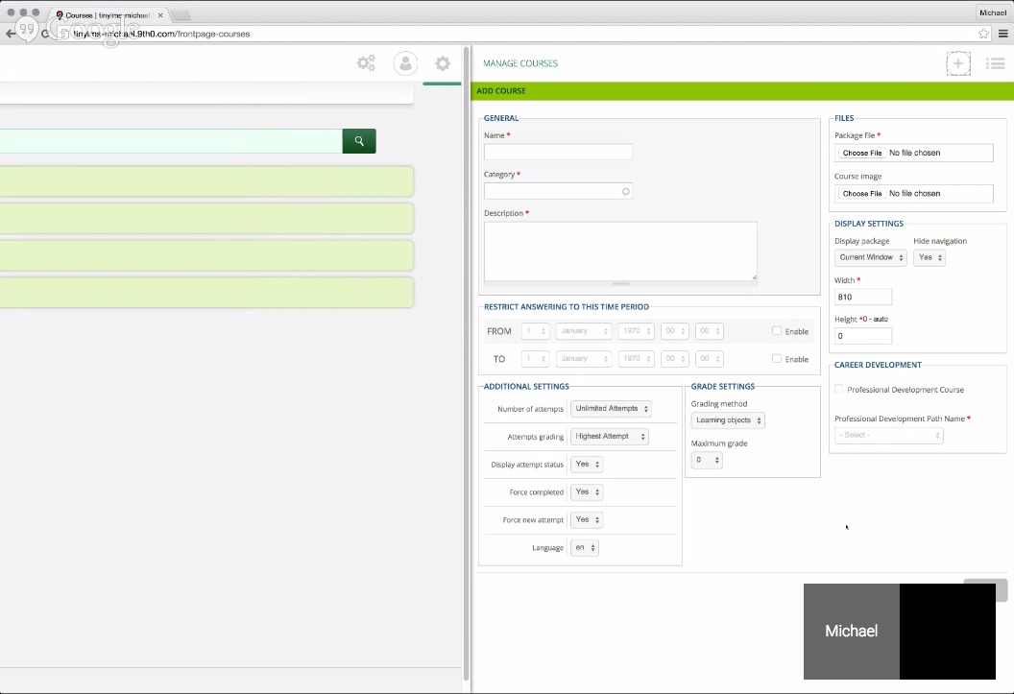Enable the FROM time restriction checkbox
This screenshot has height=694, width=1014.
[776, 331]
